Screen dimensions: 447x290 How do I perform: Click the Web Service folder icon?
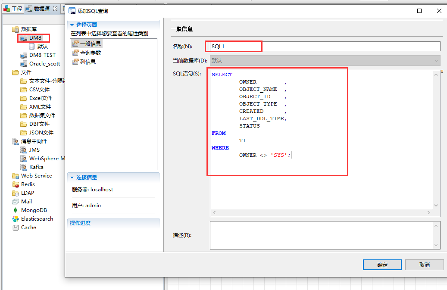pos(16,175)
